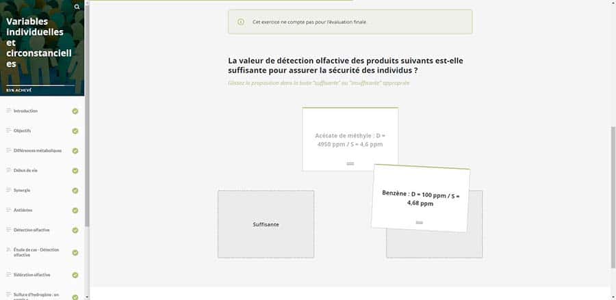The width and height of the screenshot is (616, 300).
Task: Click the checkmark beside Sidération olfactive
Action: point(75,275)
